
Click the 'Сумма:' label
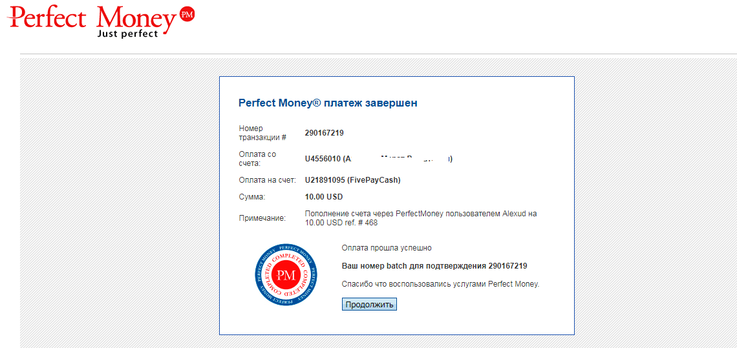(251, 197)
